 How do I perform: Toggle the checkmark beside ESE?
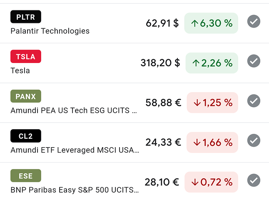pyautogui.click(x=254, y=180)
